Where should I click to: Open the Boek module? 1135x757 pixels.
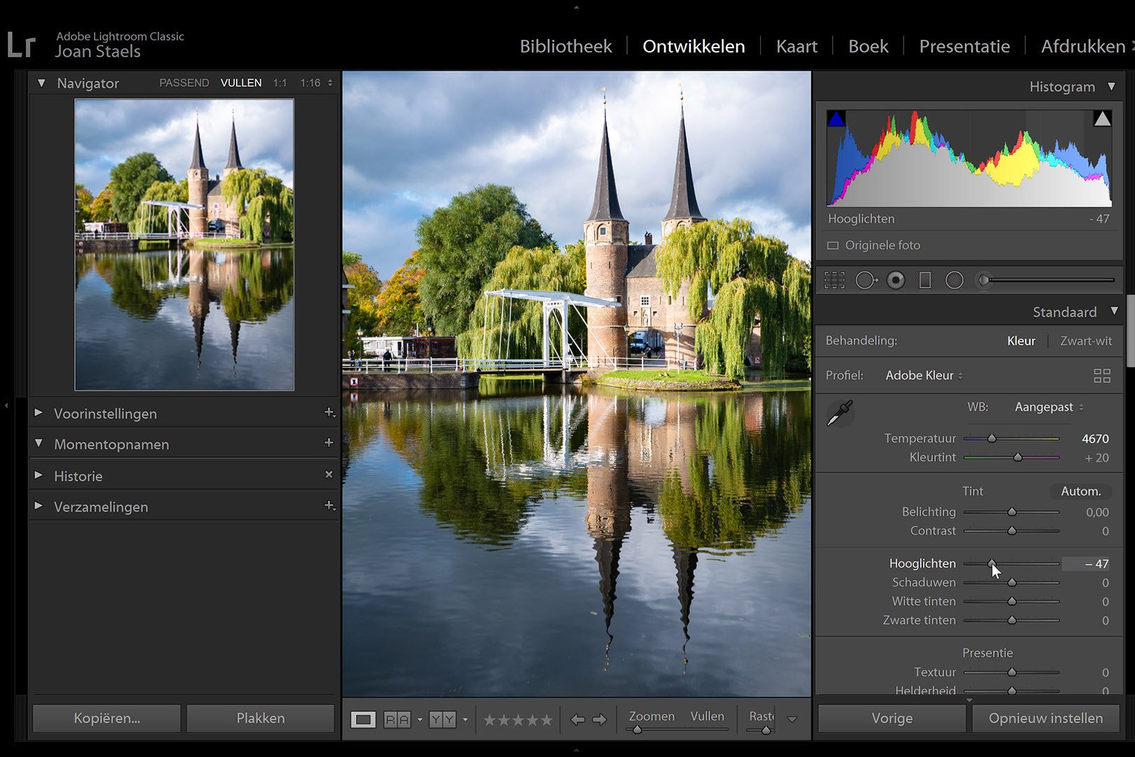pos(868,46)
